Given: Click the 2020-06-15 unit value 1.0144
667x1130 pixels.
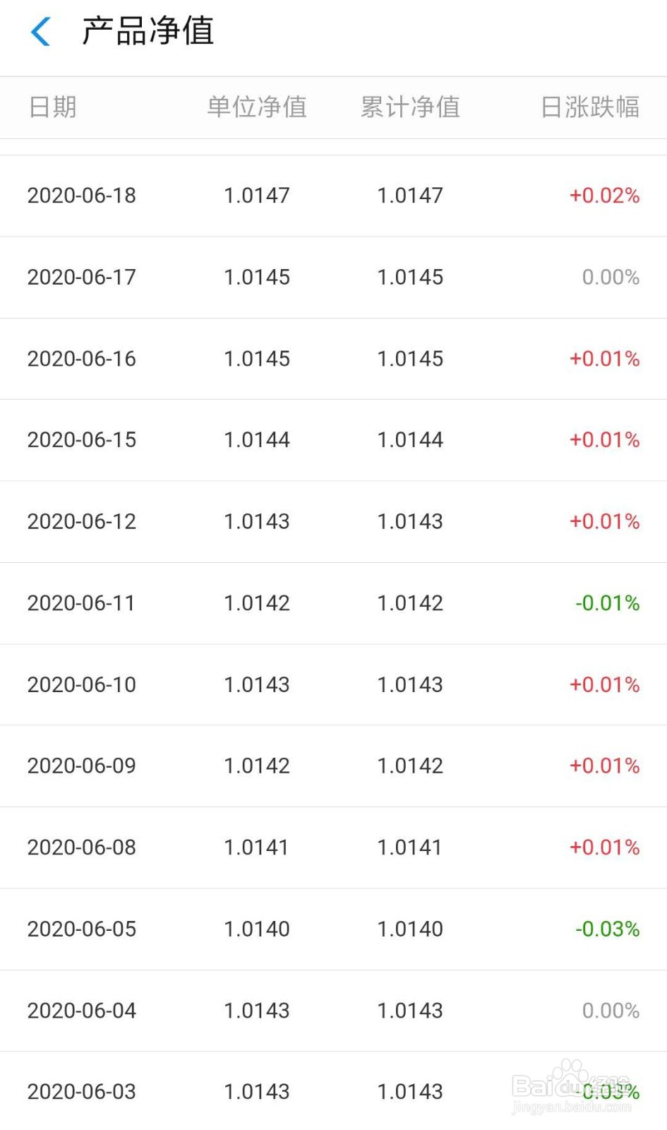Looking at the screenshot, I should click(256, 440).
